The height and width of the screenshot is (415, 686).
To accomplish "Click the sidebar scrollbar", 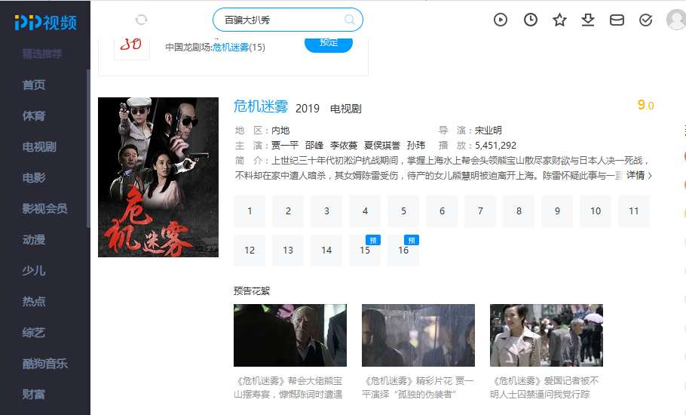I will pyautogui.click(x=88, y=149).
